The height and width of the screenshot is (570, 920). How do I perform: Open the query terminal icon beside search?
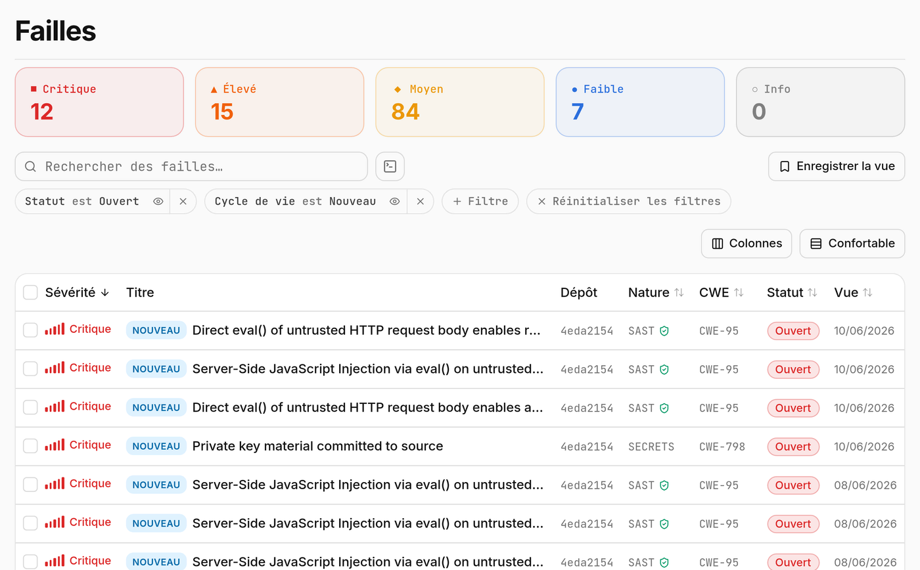click(x=390, y=166)
